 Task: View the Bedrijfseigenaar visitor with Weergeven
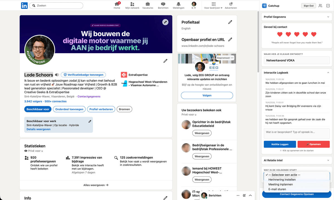(x=202, y=156)
